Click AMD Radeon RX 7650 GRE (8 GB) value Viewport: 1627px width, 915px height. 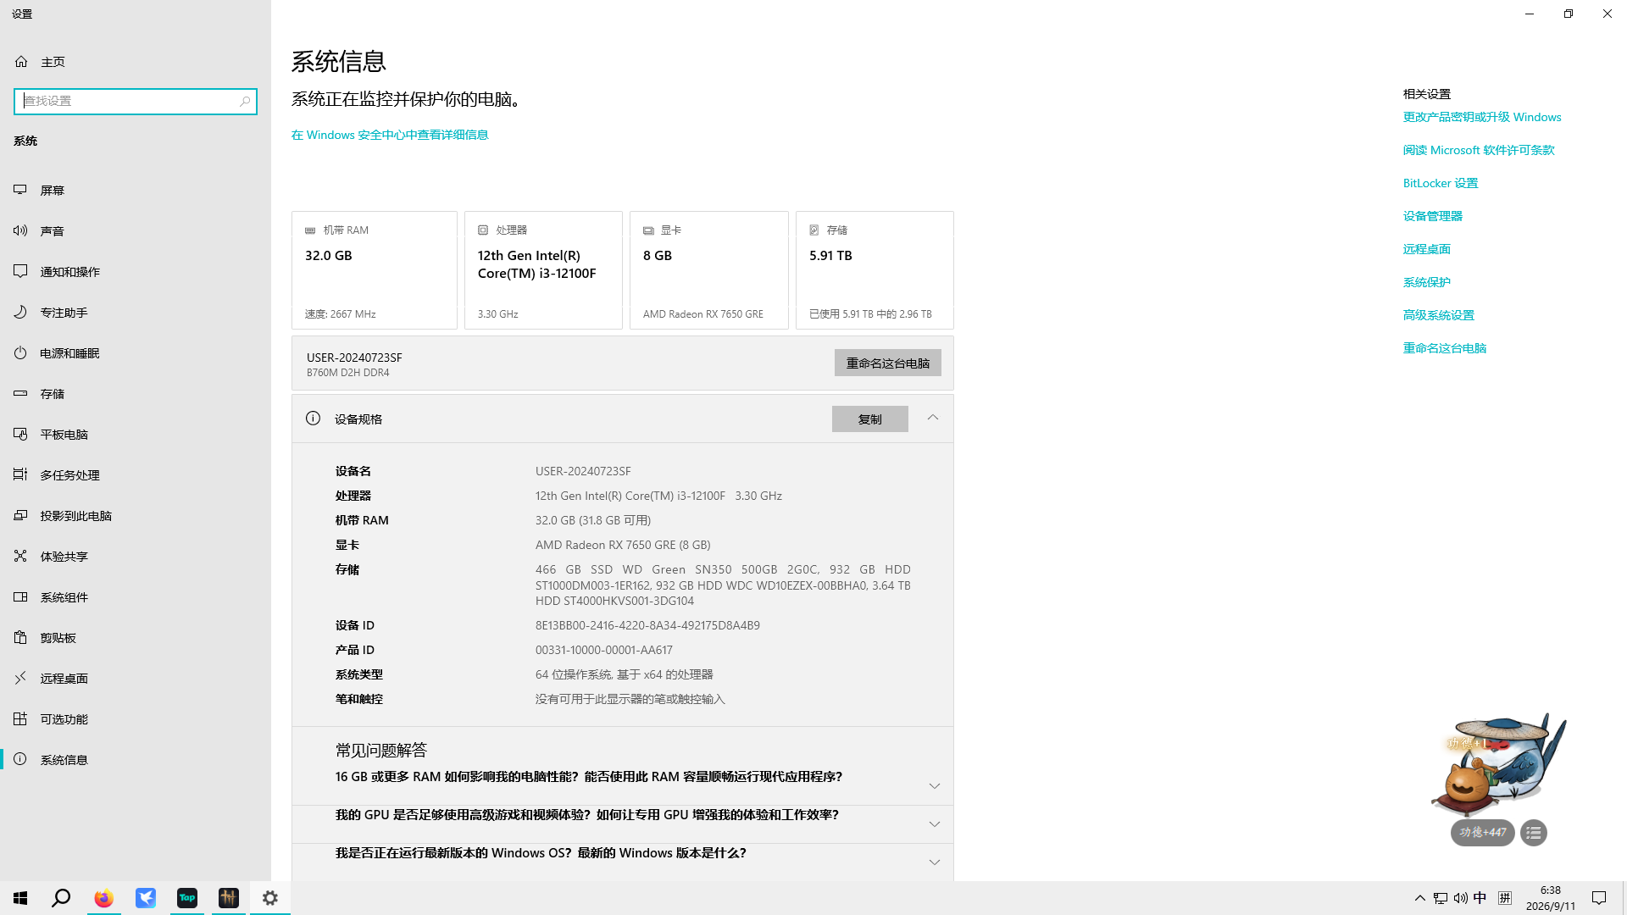point(623,545)
